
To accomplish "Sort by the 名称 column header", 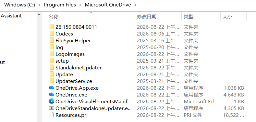I will 54,16.
